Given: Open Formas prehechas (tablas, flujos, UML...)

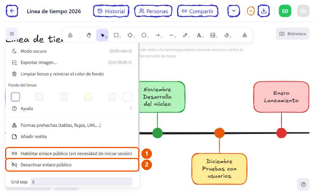Looking at the screenshot, I should (x=72, y=125).
